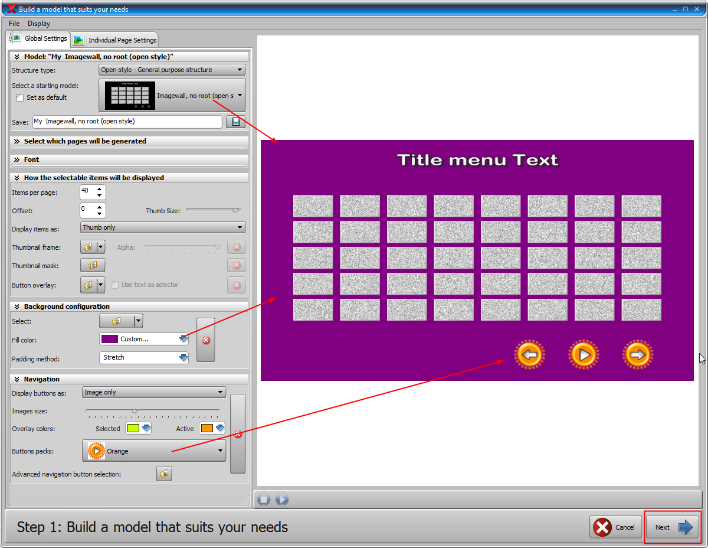708x548 pixels.
Task: Collapse the Navigation section
Action: pos(129,379)
